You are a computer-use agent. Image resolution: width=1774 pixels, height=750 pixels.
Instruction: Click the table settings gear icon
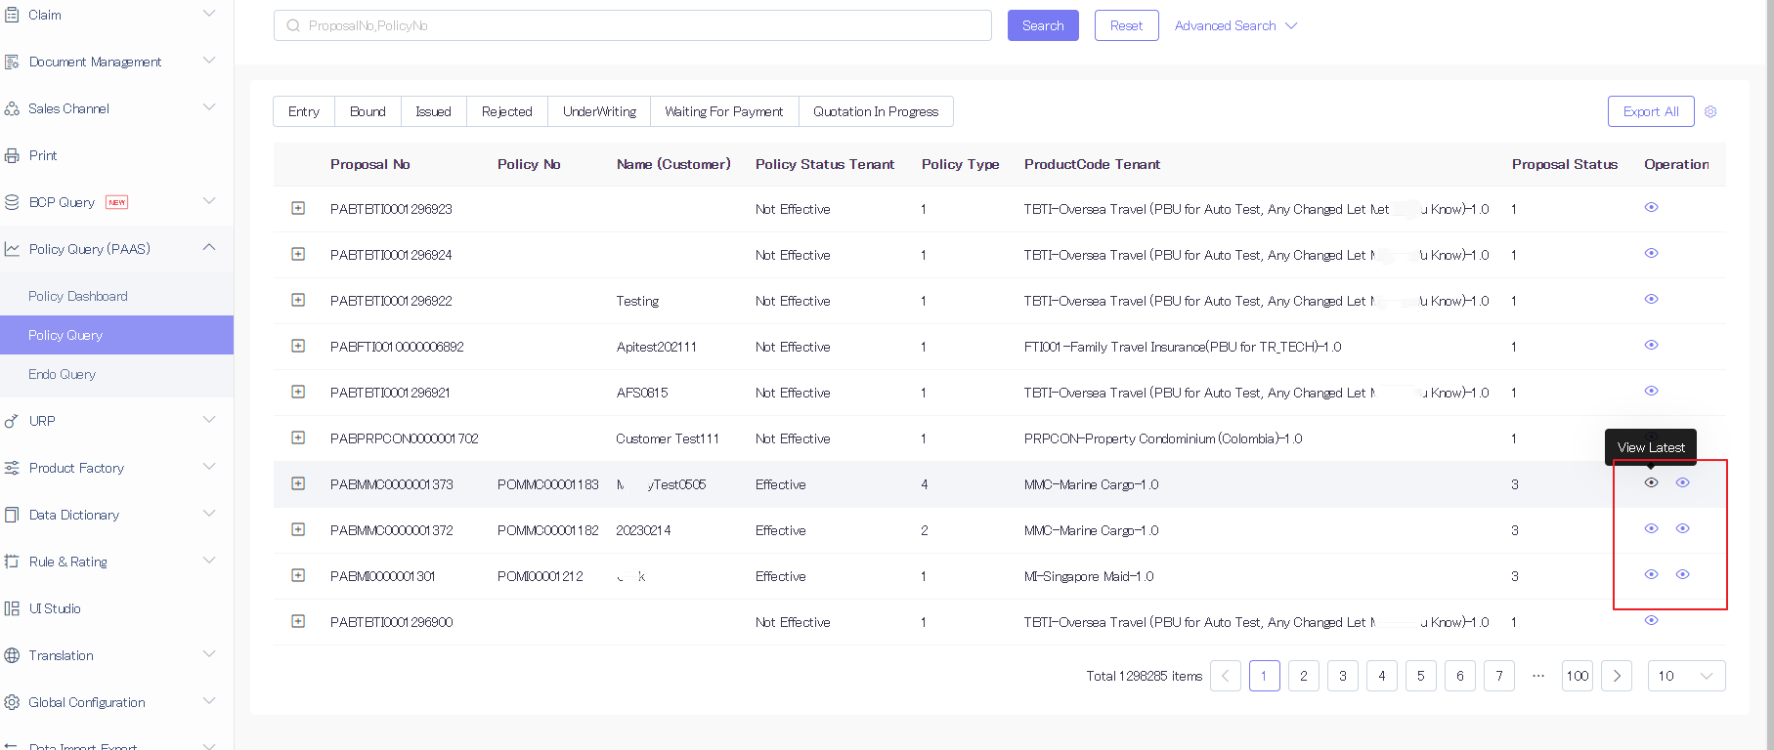pyautogui.click(x=1710, y=111)
